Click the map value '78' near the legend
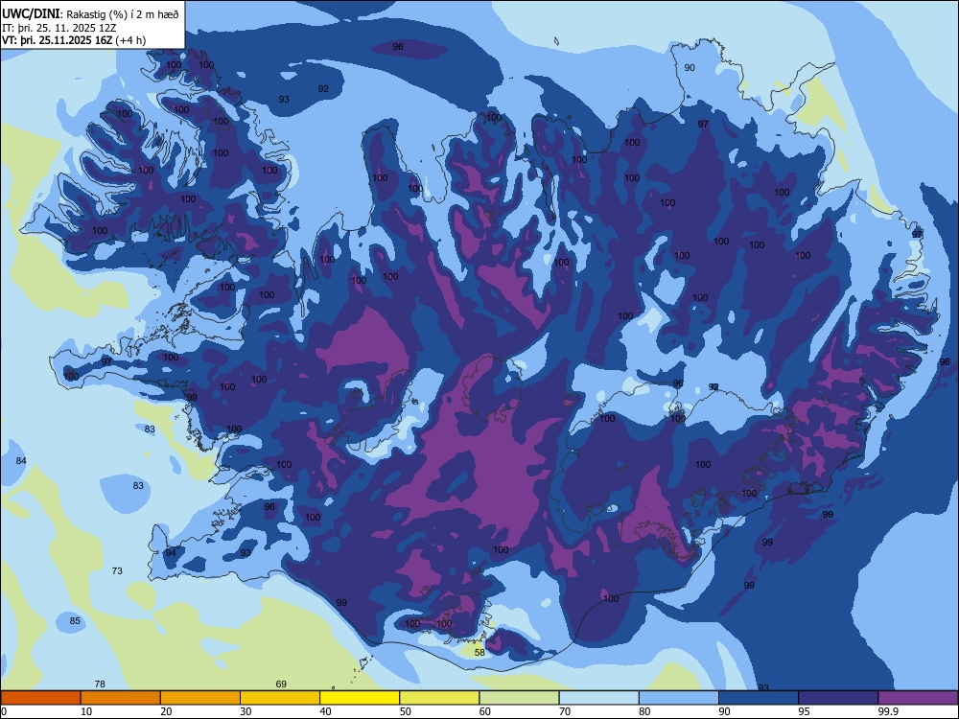 (100, 684)
